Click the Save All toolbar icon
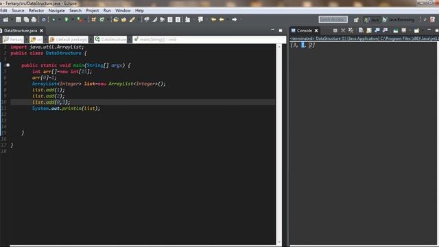 [x=26, y=20]
